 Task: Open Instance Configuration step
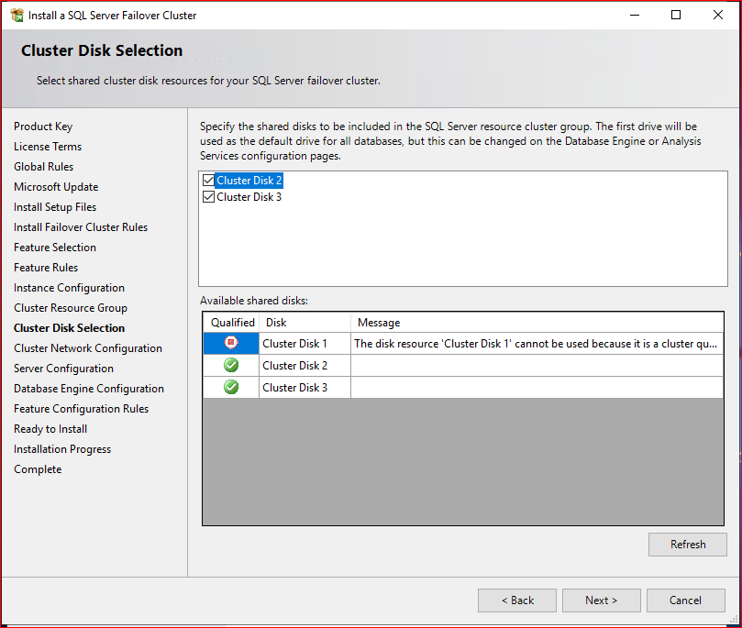(x=69, y=288)
